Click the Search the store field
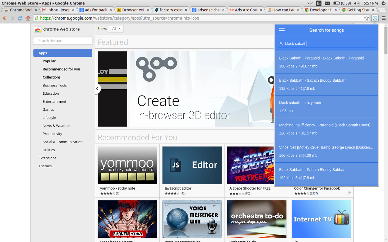 coord(63,41)
